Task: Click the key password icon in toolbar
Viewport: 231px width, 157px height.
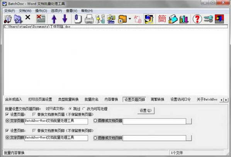Action: tap(208, 19)
